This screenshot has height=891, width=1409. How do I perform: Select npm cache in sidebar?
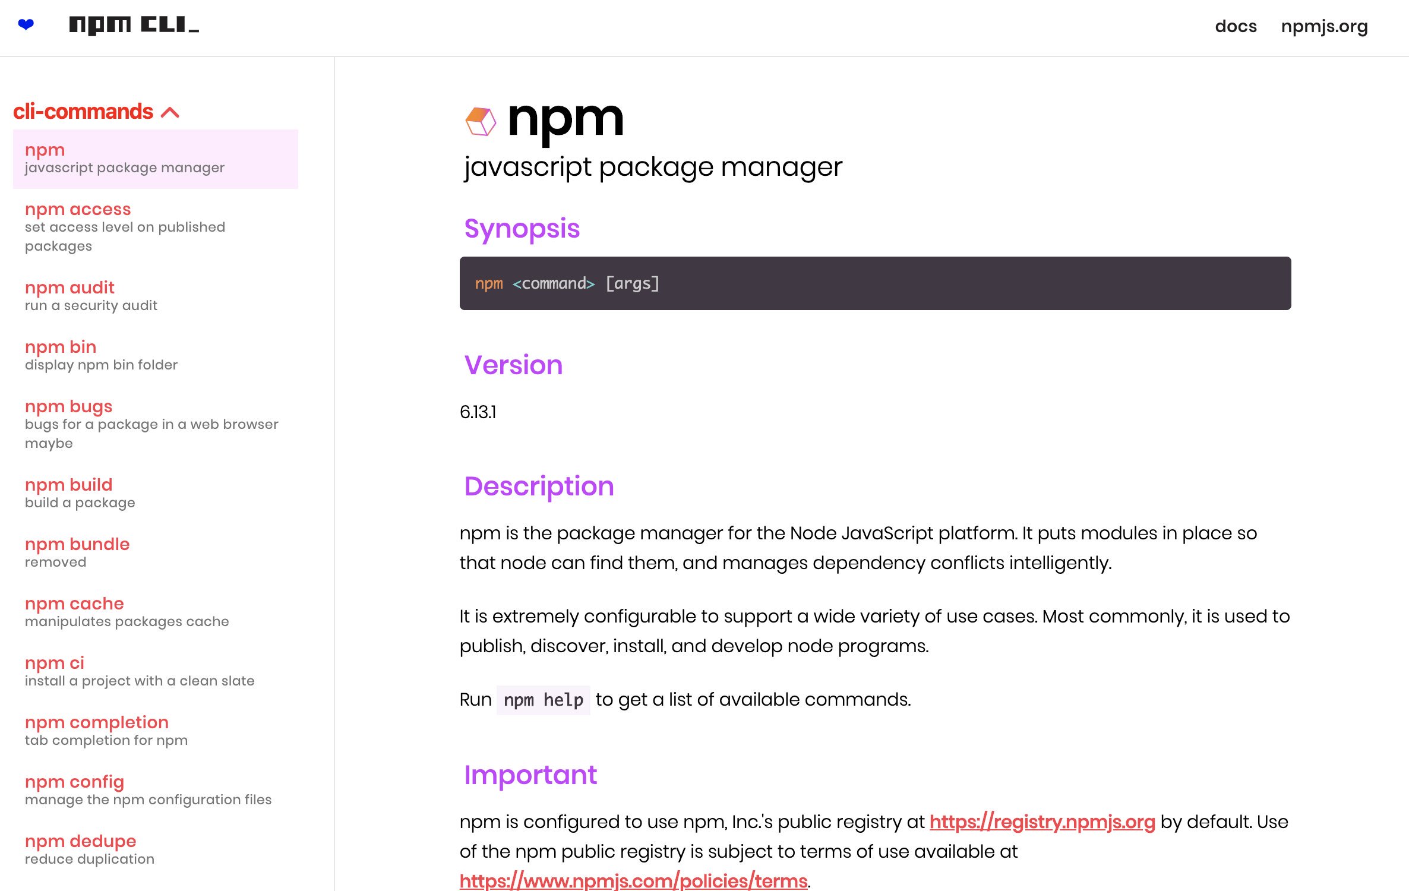click(156, 612)
